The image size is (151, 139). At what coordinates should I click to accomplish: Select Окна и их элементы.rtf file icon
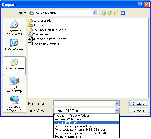coord(30,43)
